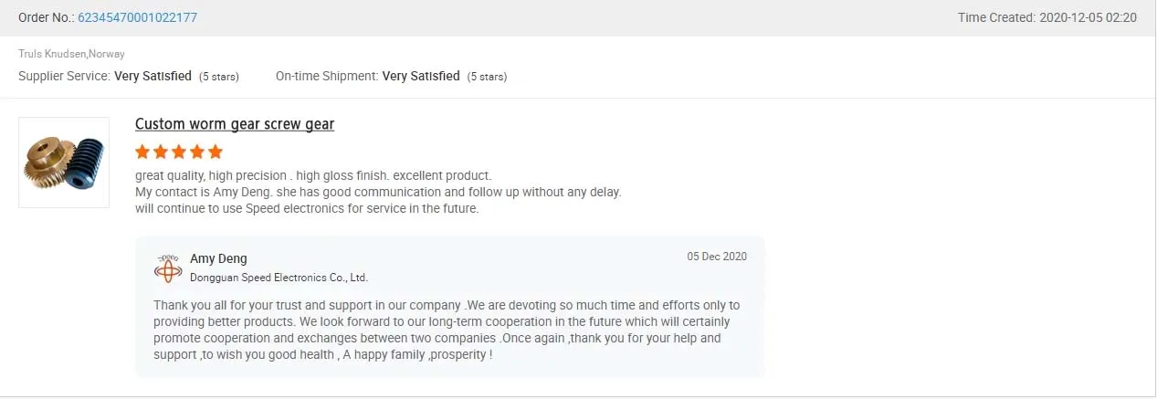Click the On-time Shipment Very Satisfied rating
This screenshot has width=1157, height=399.
click(x=421, y=77)
